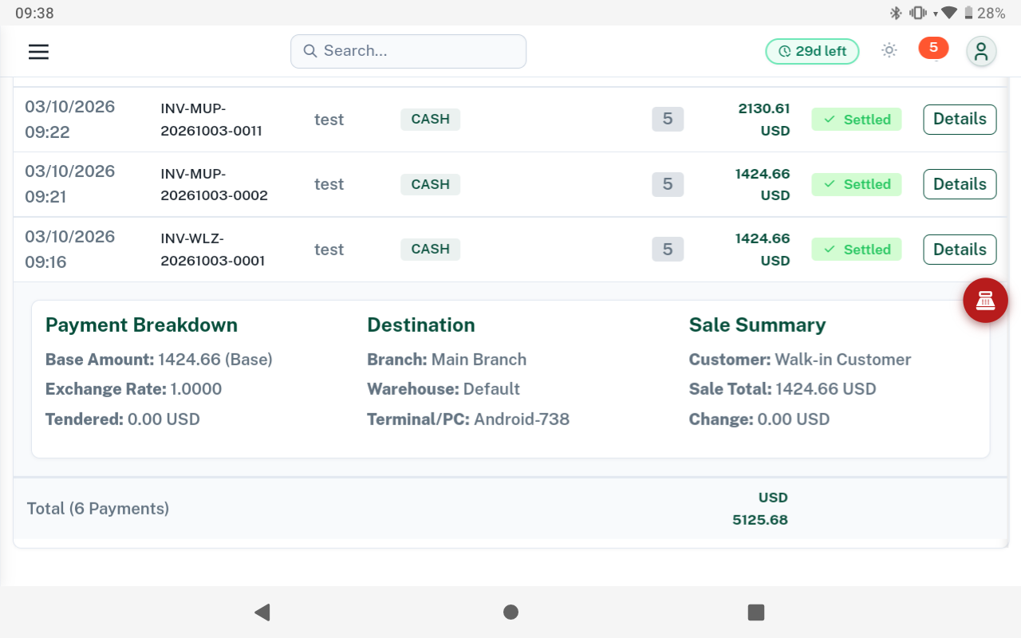Viewport: 1021px width, 638px height.
Task: Select invoice number INV-WLZ-20261003-0001
Action: (212, 250)
